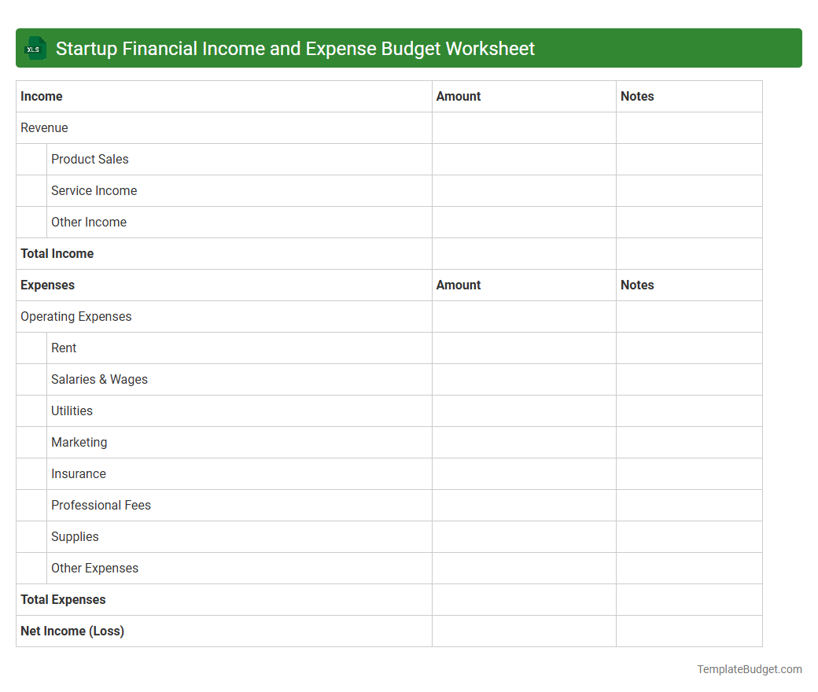Select the Salaries & Wages label
Screen dimensions: 818x692
click(x=99, y=379)
